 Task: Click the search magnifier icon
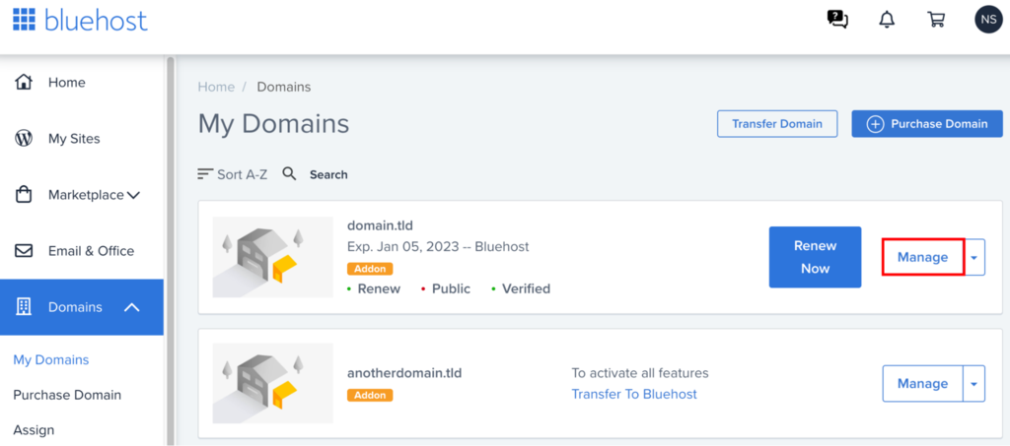(290, 174)
